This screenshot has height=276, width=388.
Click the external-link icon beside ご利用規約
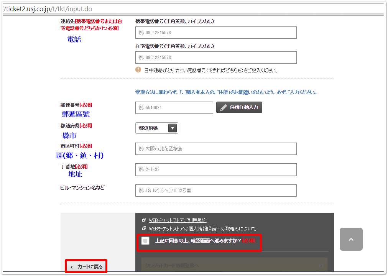[x=144, y=220]
